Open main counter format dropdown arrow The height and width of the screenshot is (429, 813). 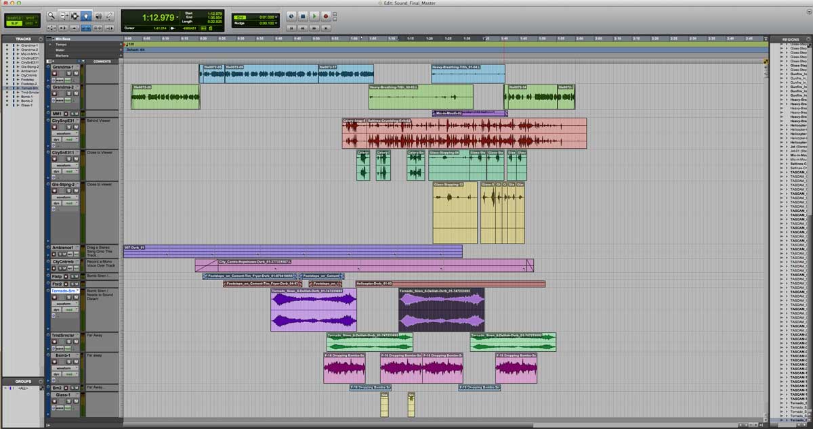tap(178, 16)
